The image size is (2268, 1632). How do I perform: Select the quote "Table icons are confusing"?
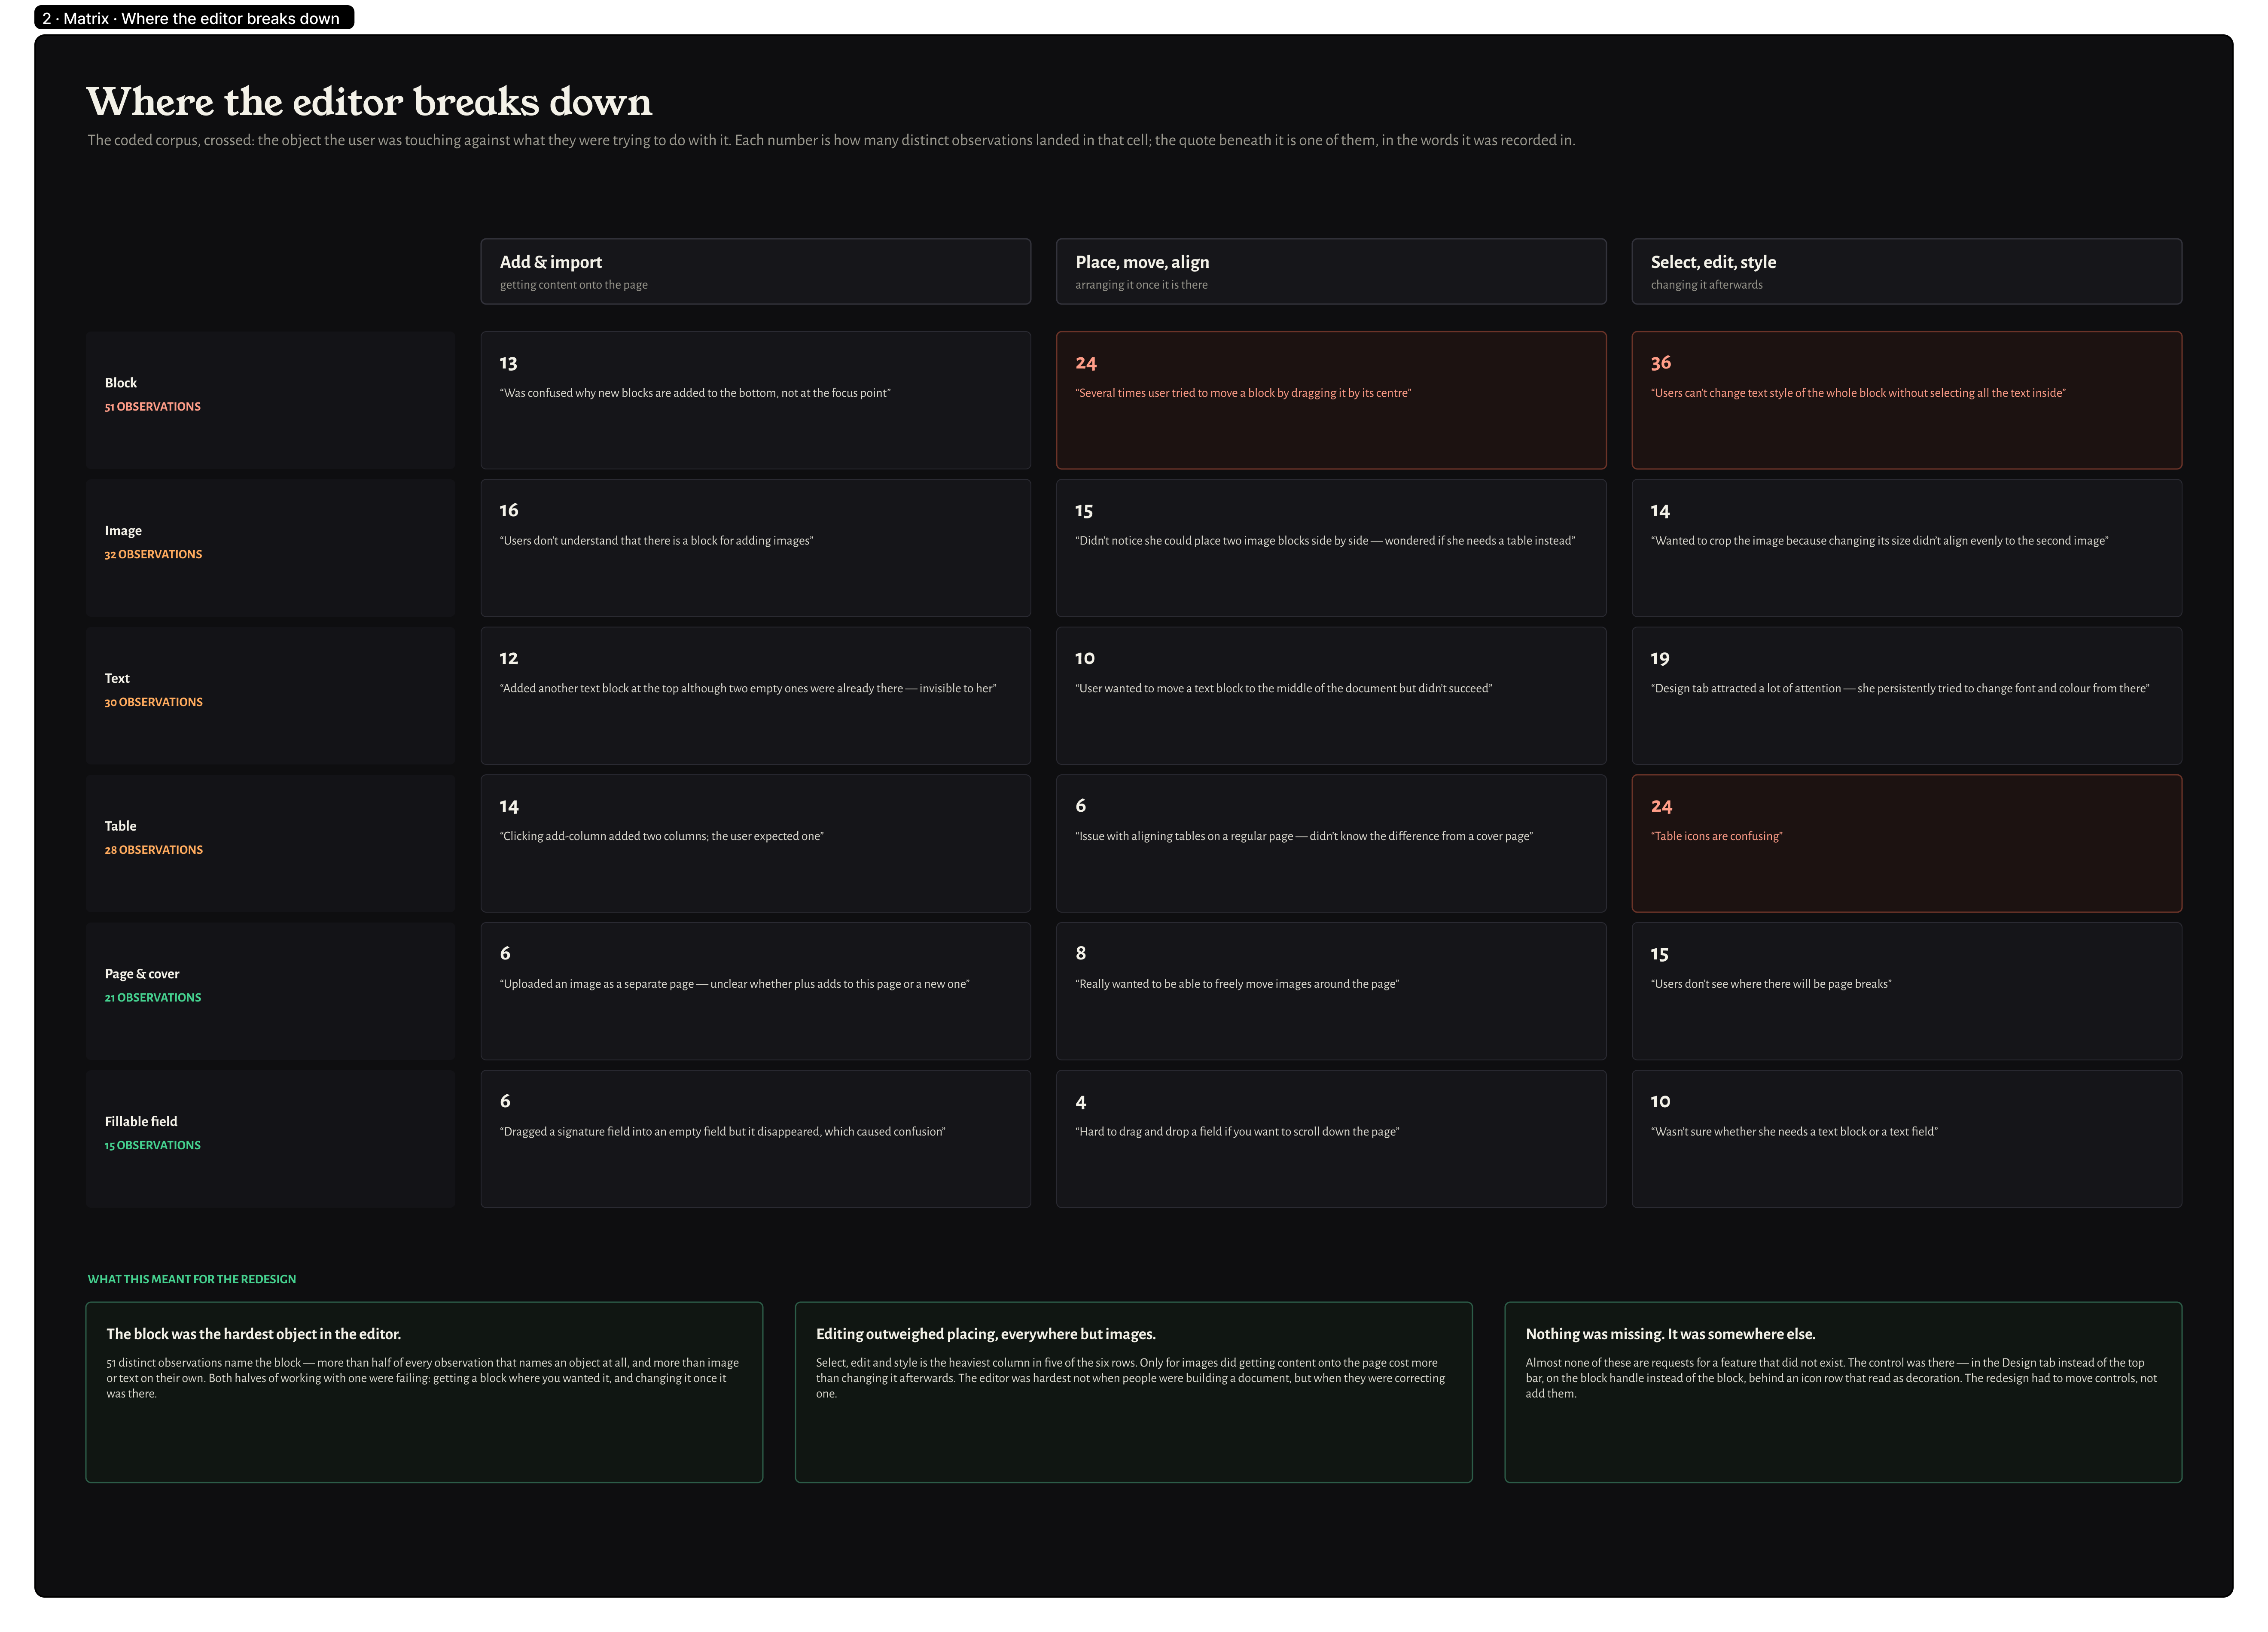coord(1716,837)
